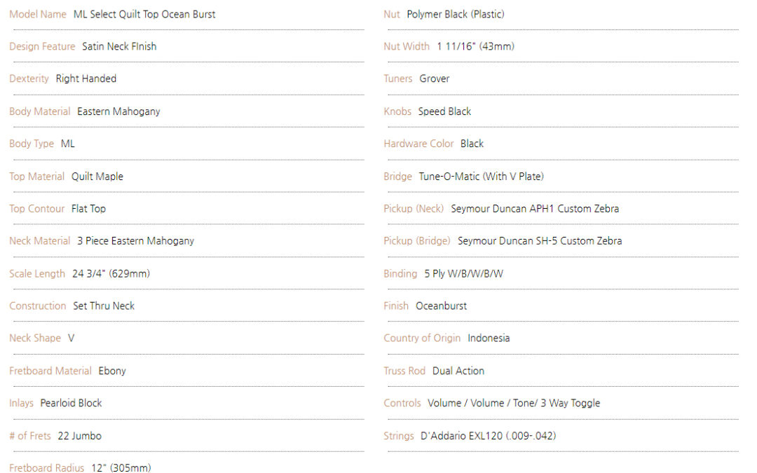Image resolution: width=757 pixels, height=473 pixels.
Task: Select the Body Material value "Eastern Mahogany"
Action: click(118, 111)
